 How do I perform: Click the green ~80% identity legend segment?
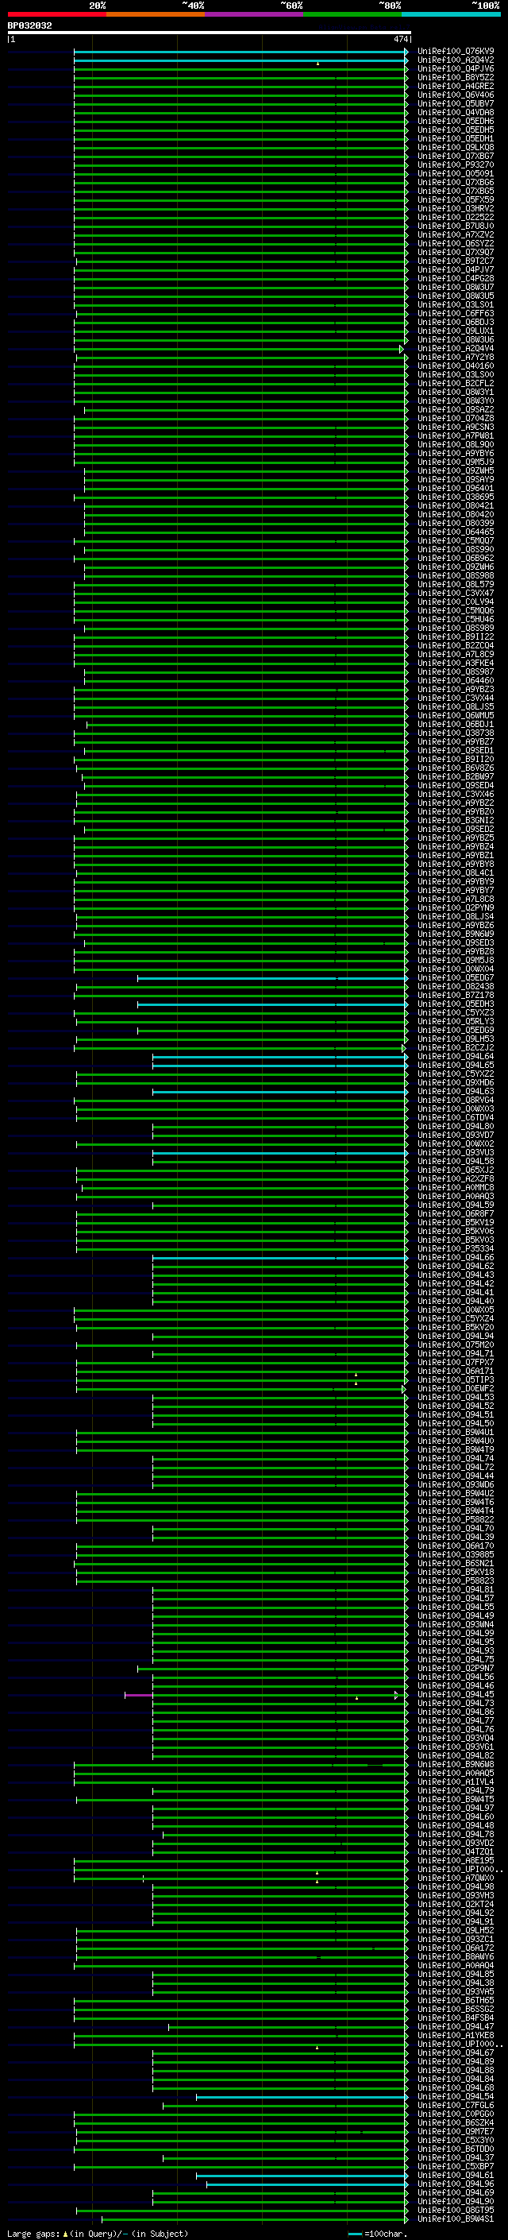coord(352,14)
